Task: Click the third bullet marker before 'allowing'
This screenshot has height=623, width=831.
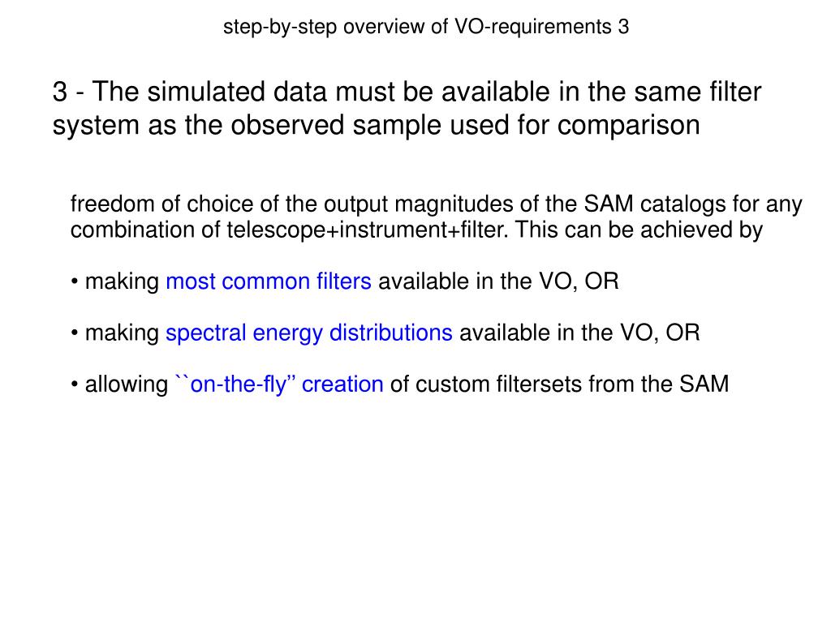Action: [x=74, y=385]
